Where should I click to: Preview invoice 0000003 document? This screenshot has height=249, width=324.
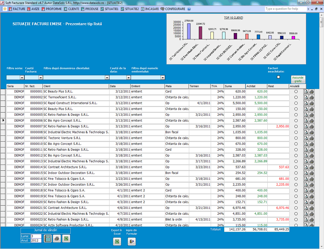pos(306,103)
